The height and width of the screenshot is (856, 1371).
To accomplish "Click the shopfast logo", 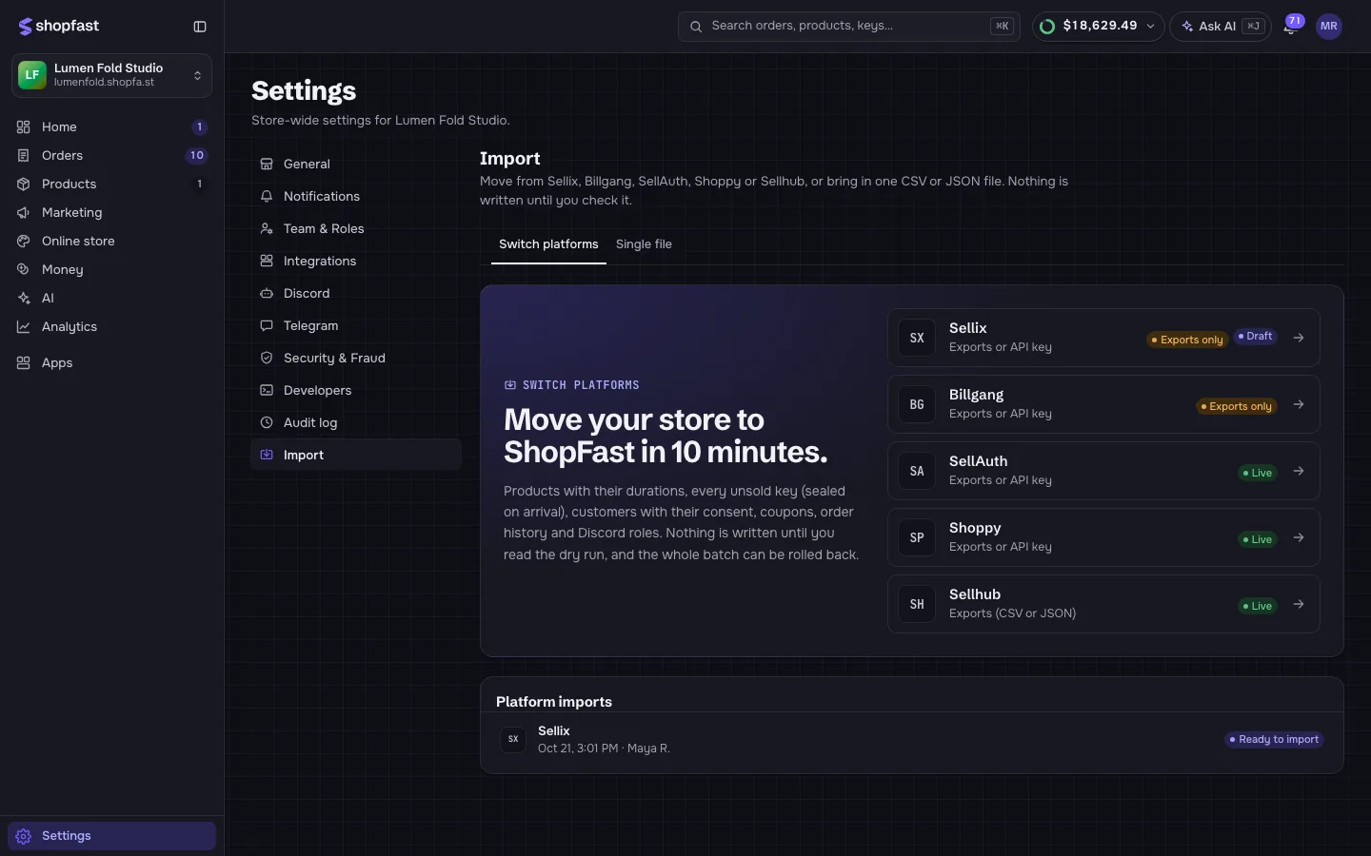I will [x=59, y=27].
